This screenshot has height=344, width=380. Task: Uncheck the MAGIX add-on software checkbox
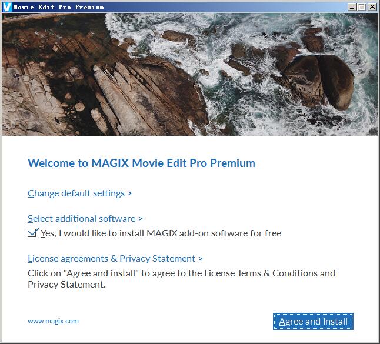(32, 233)
